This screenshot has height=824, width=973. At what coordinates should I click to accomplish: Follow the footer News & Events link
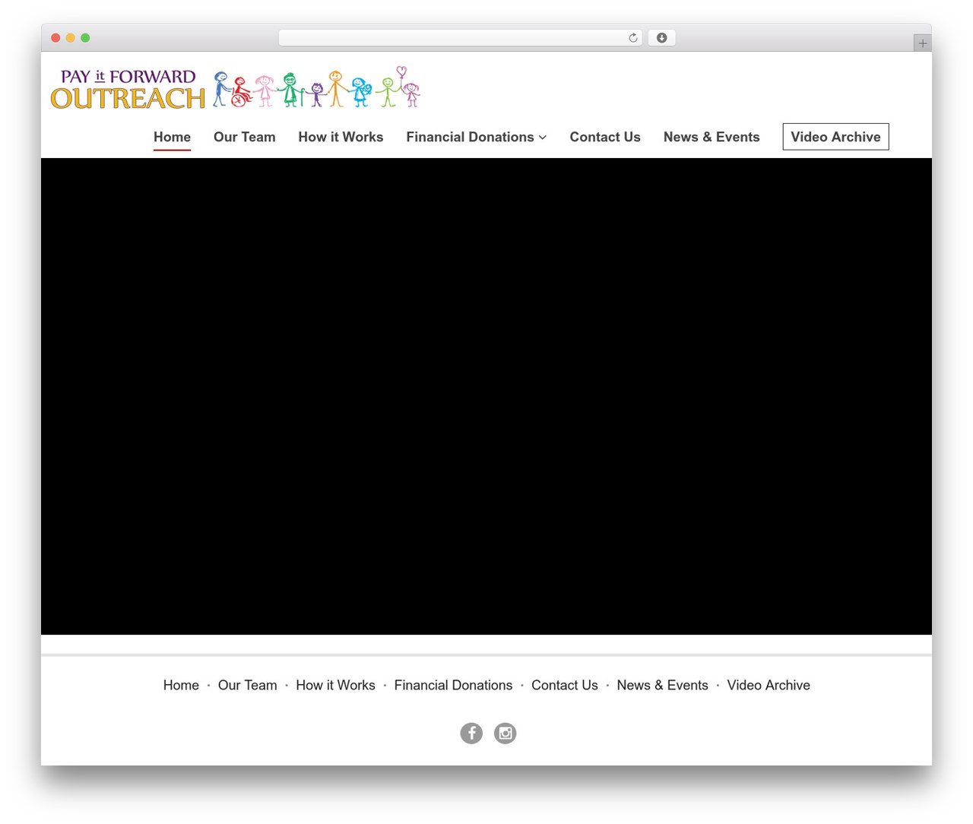point(663,685)
